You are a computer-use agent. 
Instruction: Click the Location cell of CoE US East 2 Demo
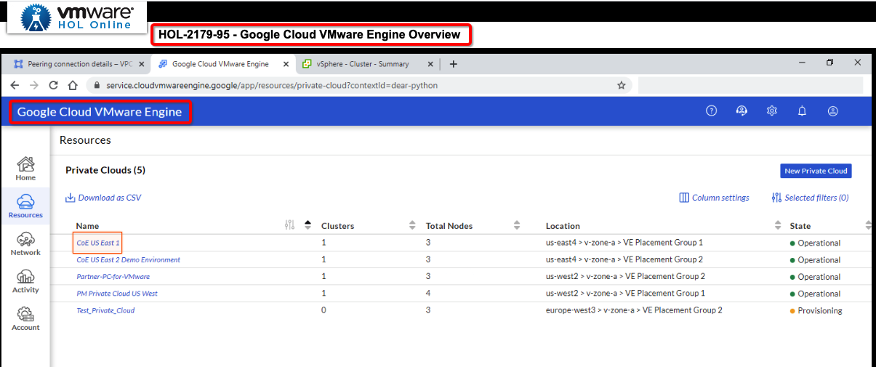point(624,259)
